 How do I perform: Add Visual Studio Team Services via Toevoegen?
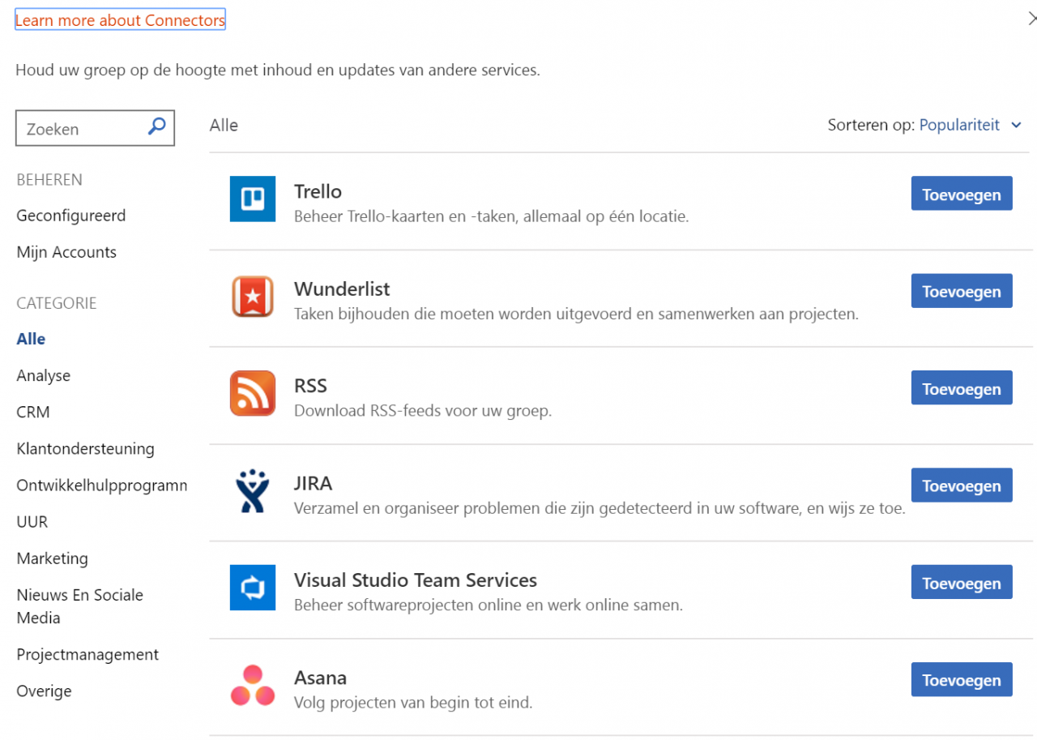point(962,583)
